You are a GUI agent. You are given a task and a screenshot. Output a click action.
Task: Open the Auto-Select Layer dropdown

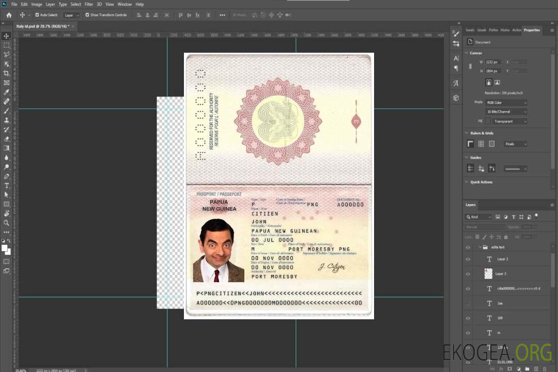71,15
